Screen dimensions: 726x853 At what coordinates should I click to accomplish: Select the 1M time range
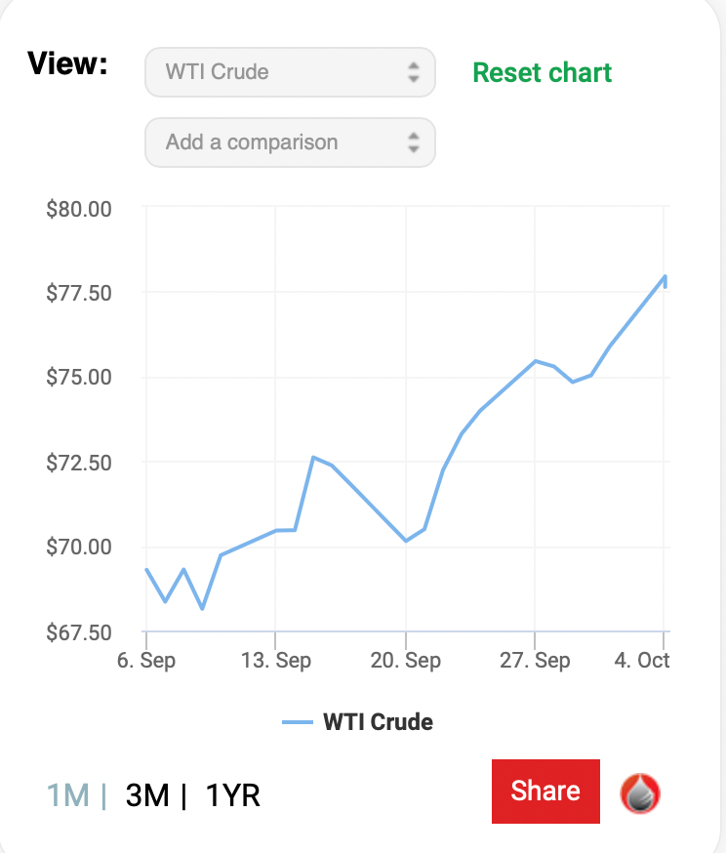coord(68,795)
